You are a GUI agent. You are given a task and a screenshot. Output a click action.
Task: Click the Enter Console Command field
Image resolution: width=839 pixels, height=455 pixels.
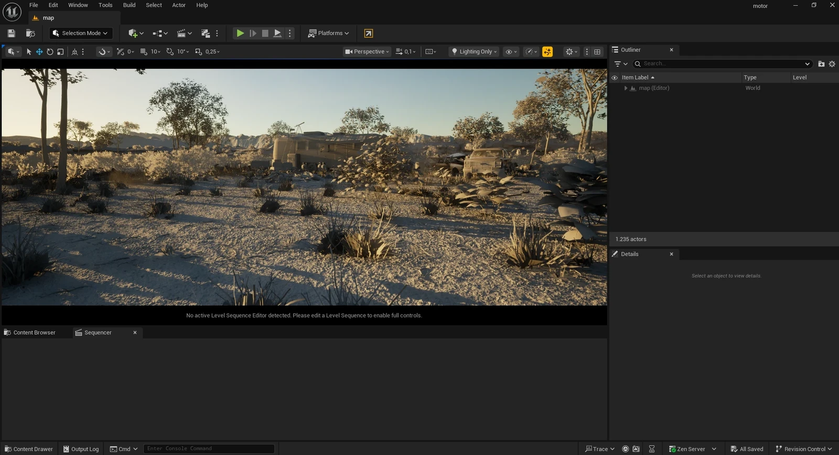[209, 449]
